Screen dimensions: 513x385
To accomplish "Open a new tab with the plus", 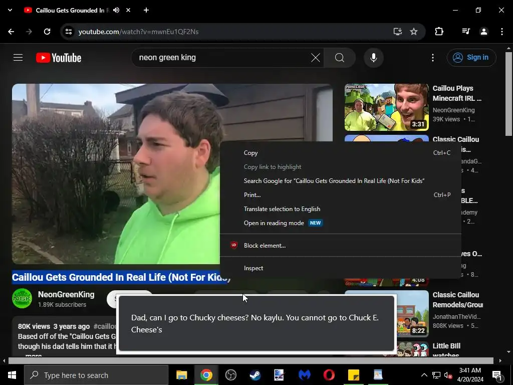I will coord(146,10).
